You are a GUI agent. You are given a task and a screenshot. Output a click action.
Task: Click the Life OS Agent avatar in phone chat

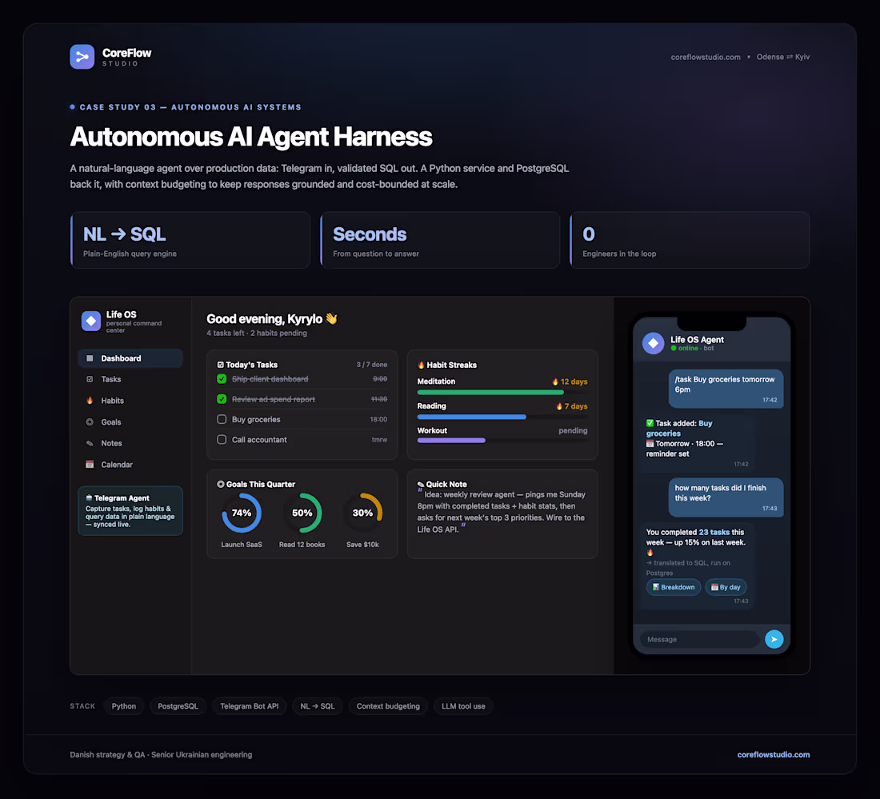654,343
